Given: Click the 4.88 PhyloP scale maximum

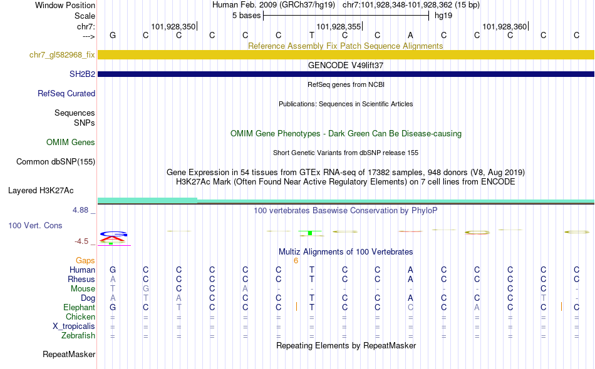Looking at the screenshot, I should [81, 210].
